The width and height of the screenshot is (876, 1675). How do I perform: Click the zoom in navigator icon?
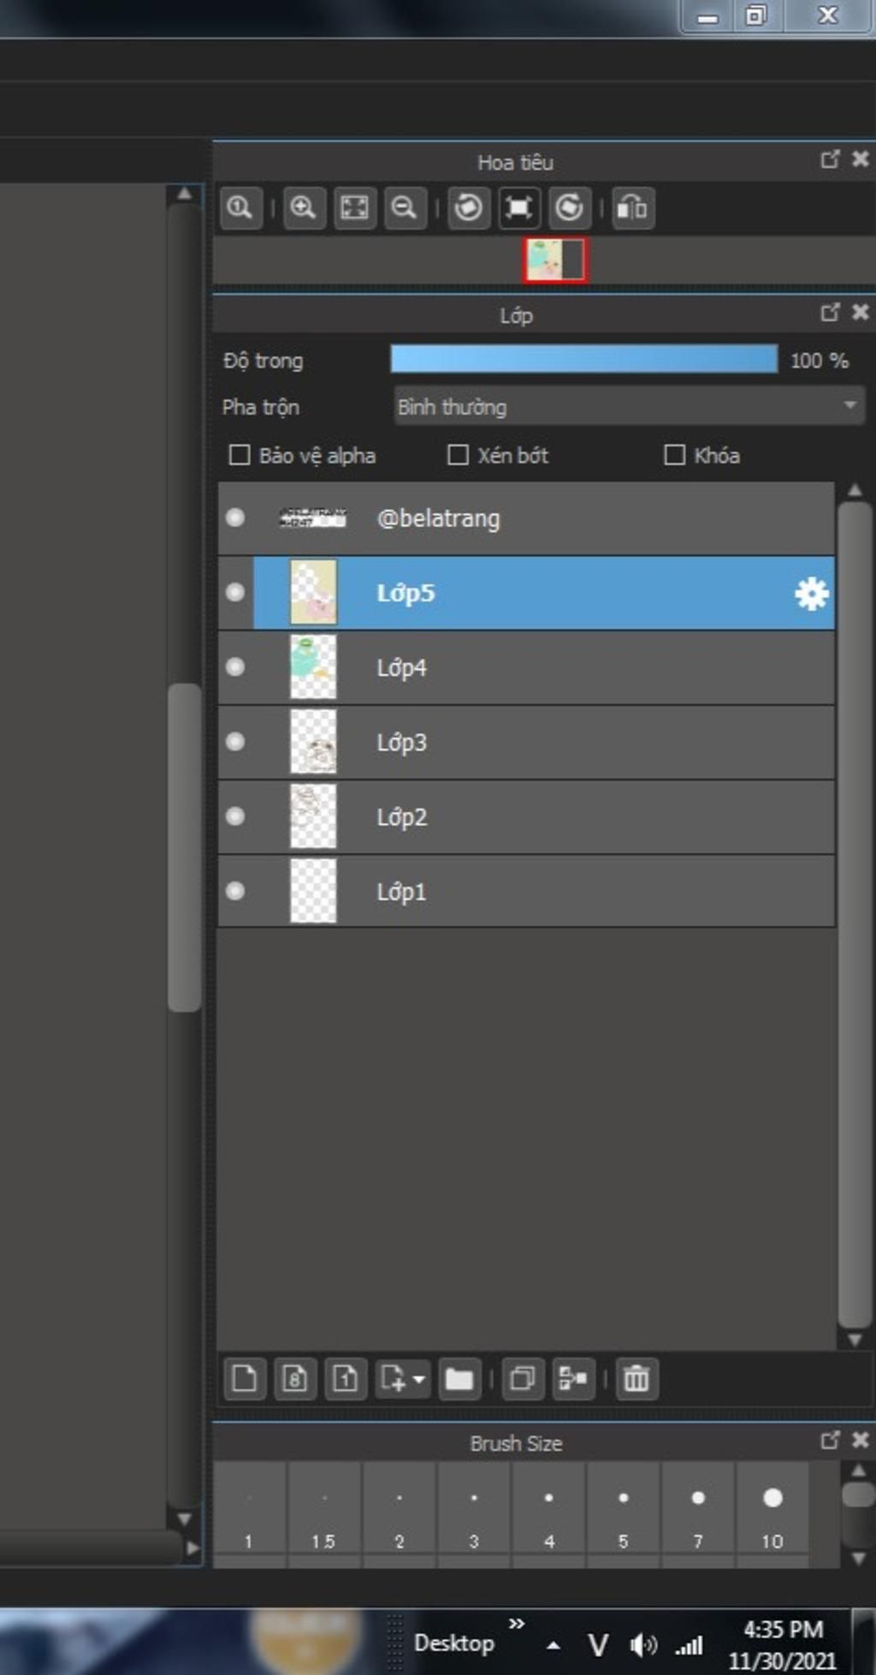(x=304, y=208)
